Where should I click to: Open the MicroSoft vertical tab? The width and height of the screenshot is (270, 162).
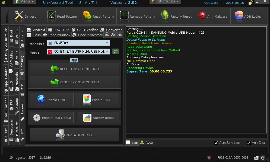[x=17, y=132]
